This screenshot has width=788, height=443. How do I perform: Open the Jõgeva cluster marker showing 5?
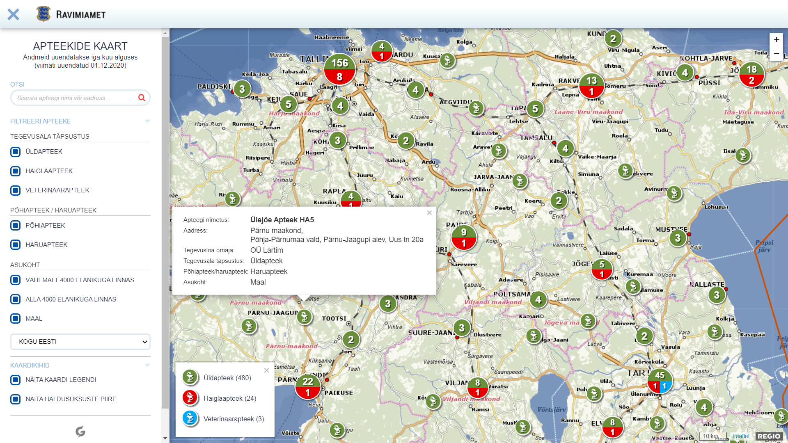(x=602, y=269)
